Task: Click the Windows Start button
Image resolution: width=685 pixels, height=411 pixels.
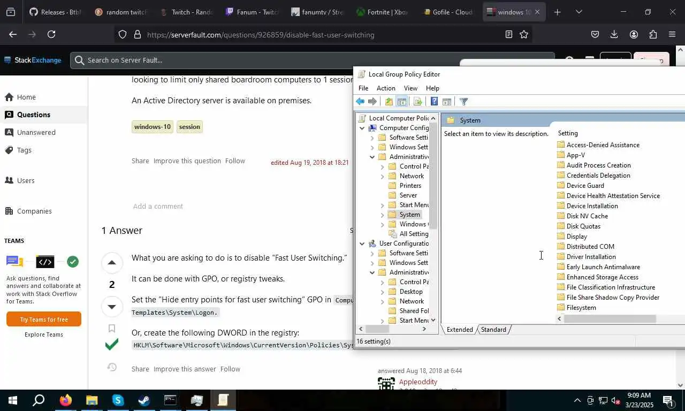Action: click(13, 400)
